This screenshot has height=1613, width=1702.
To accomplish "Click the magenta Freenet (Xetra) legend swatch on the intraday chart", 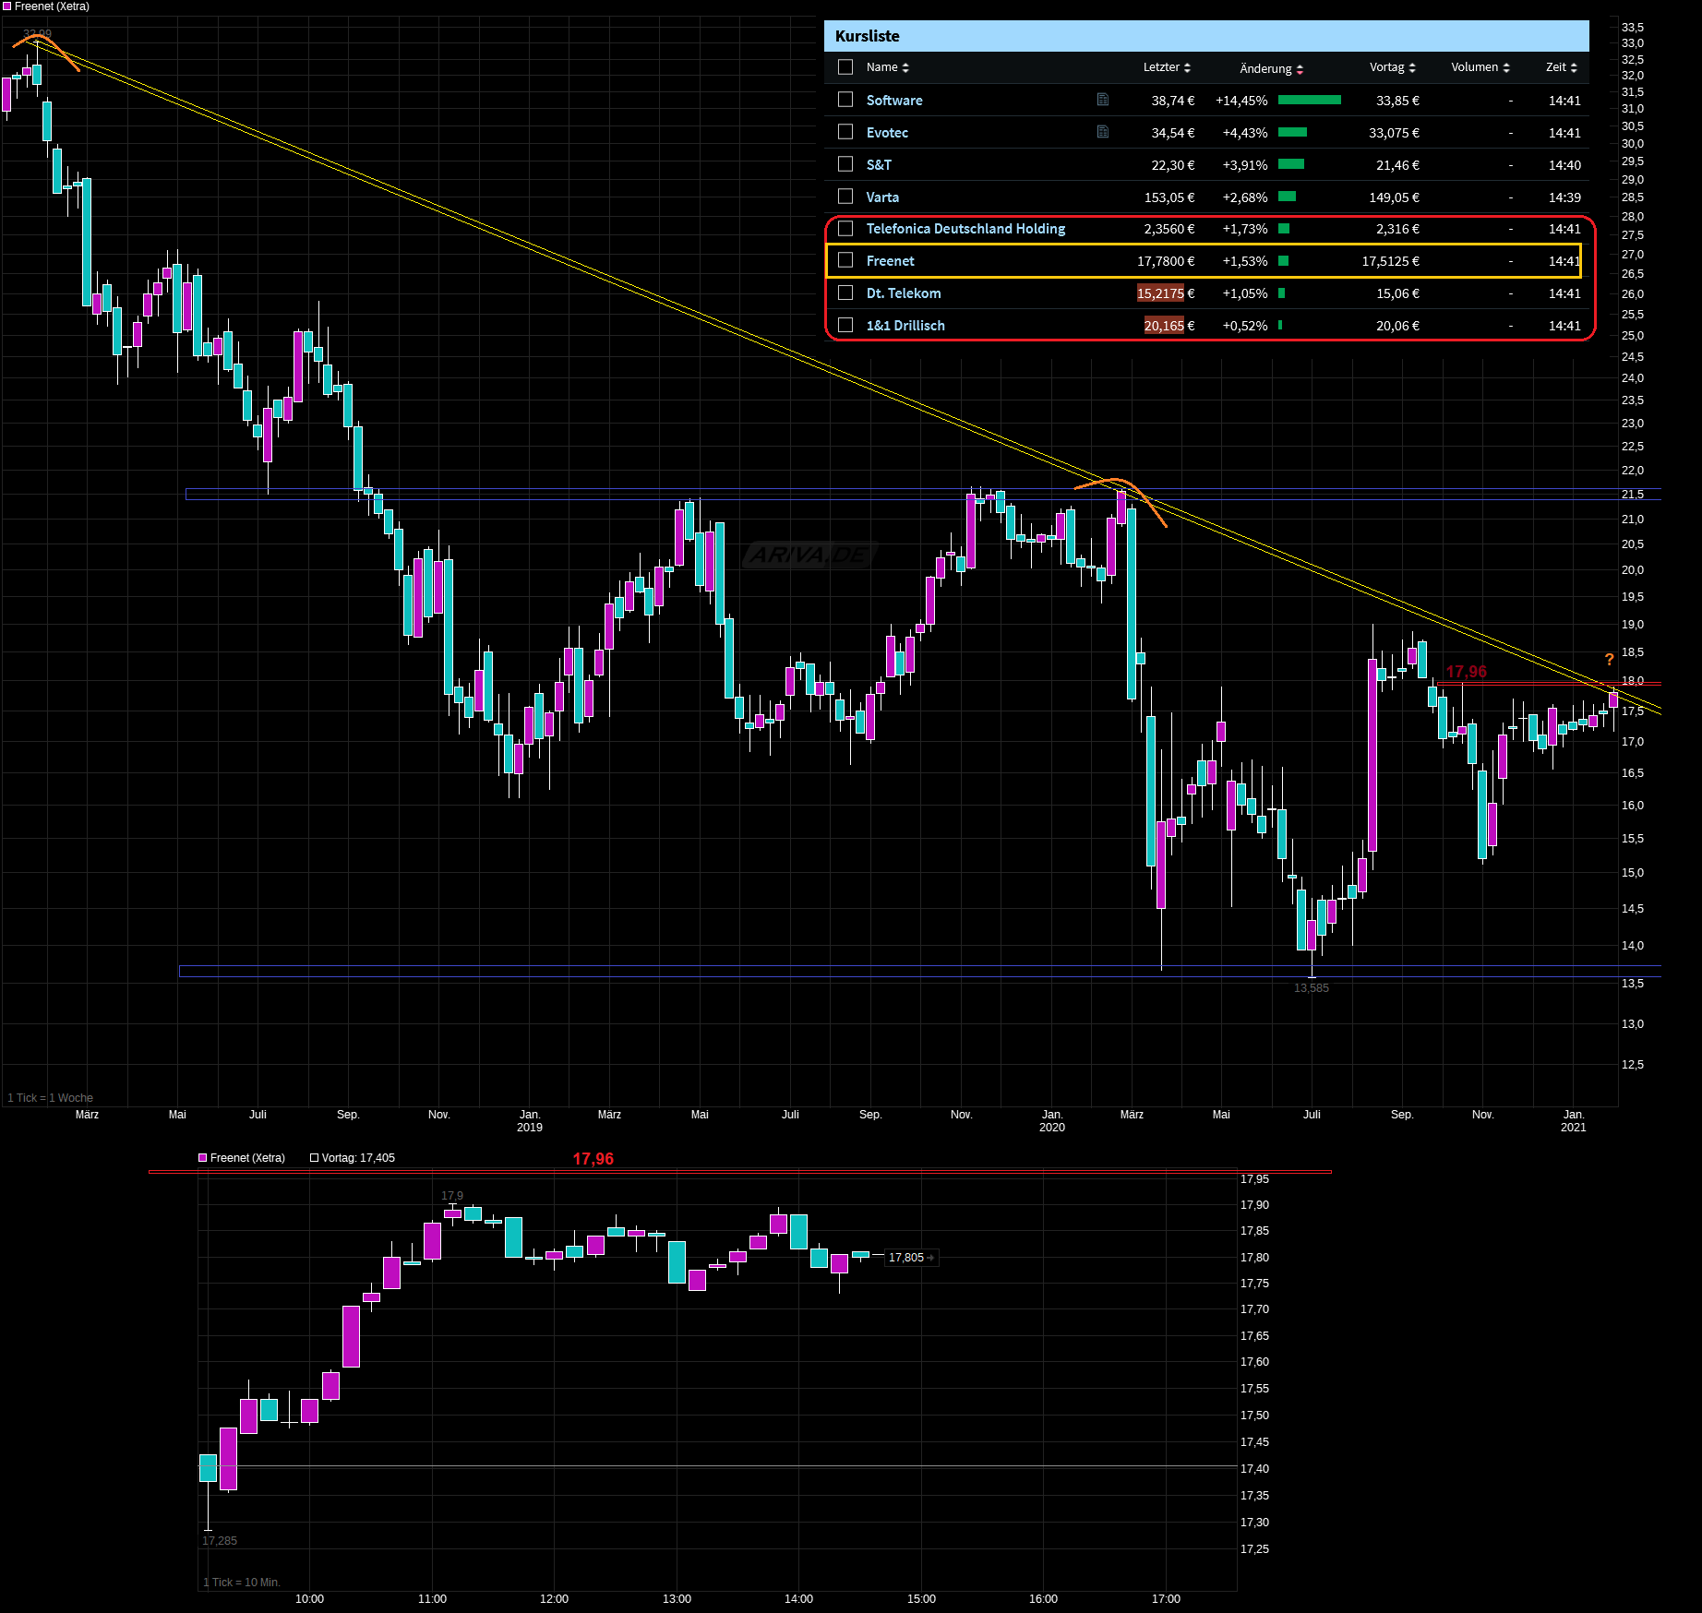I will [x=203, y=1158].
